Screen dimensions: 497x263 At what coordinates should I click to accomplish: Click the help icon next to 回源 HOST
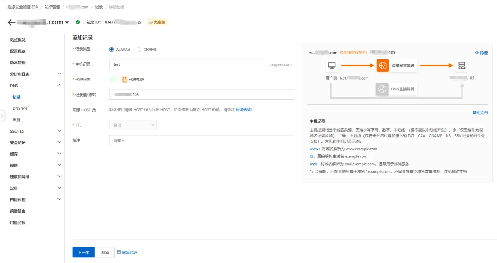click(x=94, y=110)
